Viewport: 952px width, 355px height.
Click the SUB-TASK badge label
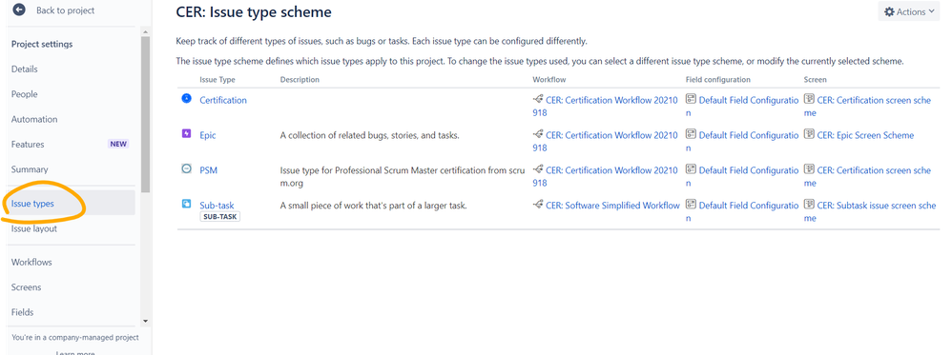click(219, 216)
